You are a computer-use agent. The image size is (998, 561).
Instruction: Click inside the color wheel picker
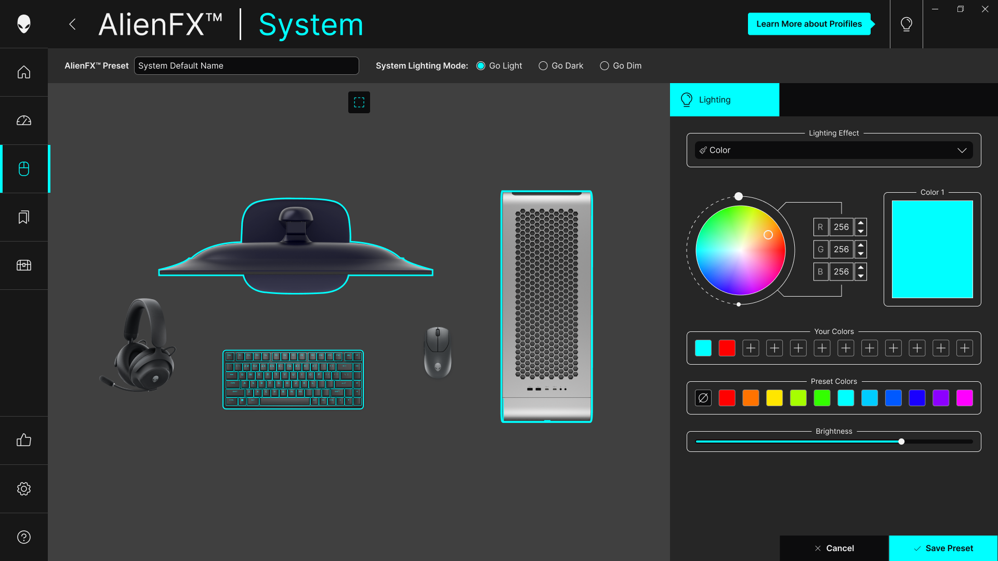tap(740, 250)
